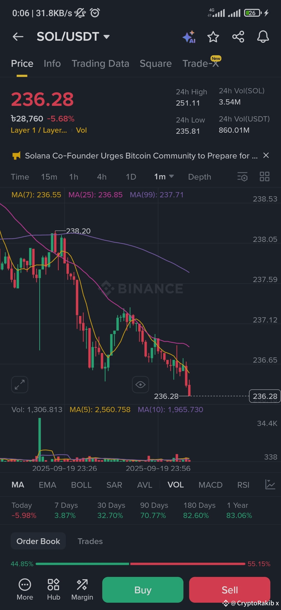Image resolution: width=281 pixels, height=610 pixels.
Task: Toggle the RSI indicator
Action: point(243,485)
